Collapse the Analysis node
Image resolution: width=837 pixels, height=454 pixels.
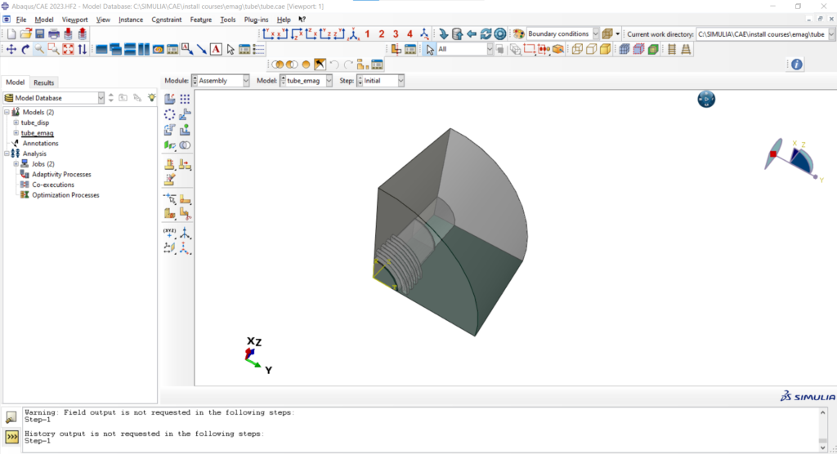click(7, 154)
